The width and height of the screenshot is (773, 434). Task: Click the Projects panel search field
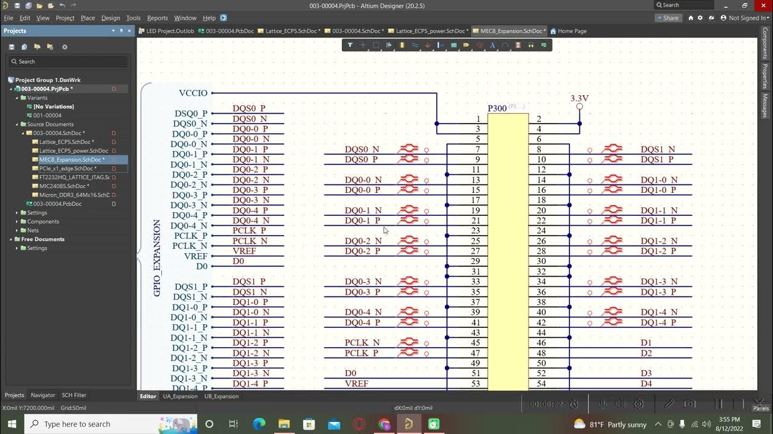[x=68, y=61]
